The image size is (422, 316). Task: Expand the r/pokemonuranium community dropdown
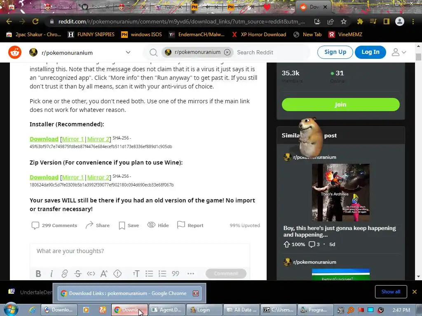click(128, 52)
